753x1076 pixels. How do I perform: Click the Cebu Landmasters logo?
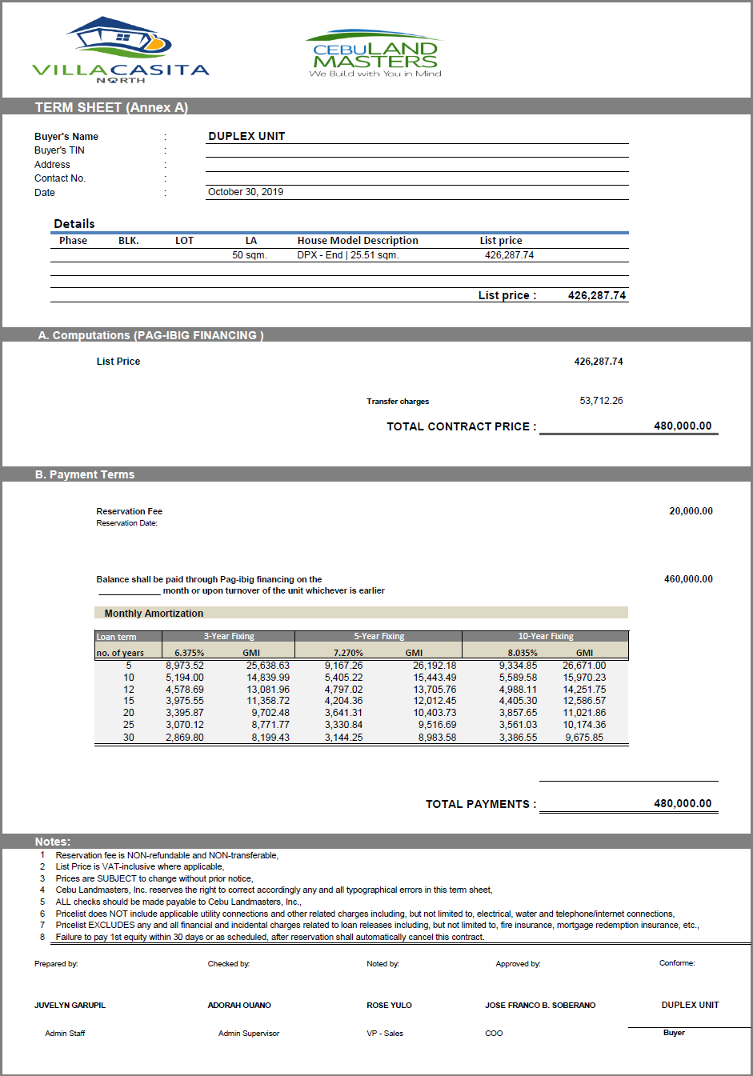point(374,54)
